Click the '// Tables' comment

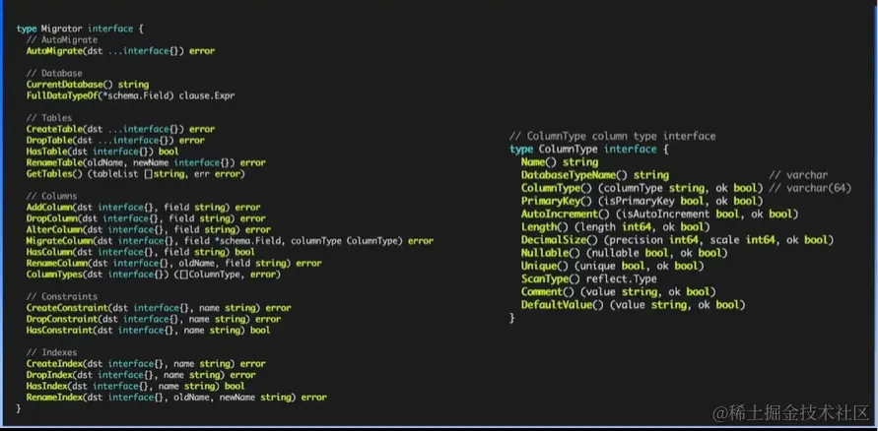tap(49, 118)
